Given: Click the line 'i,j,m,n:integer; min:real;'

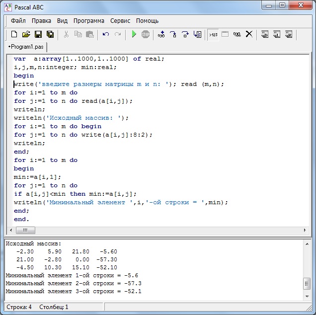Looking at the screenshot, I should point(65,67).
